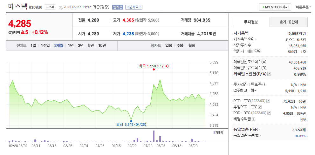The width and height of the screenshot is (315, 155).
Task: Click the 시가총액 value 2,055억원
Action: pos(297,34)
